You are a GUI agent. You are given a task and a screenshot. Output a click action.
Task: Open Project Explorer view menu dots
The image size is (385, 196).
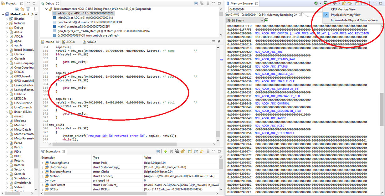[34, 9]
